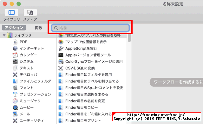Click the インターネット category label

click(x=32, y=49)
